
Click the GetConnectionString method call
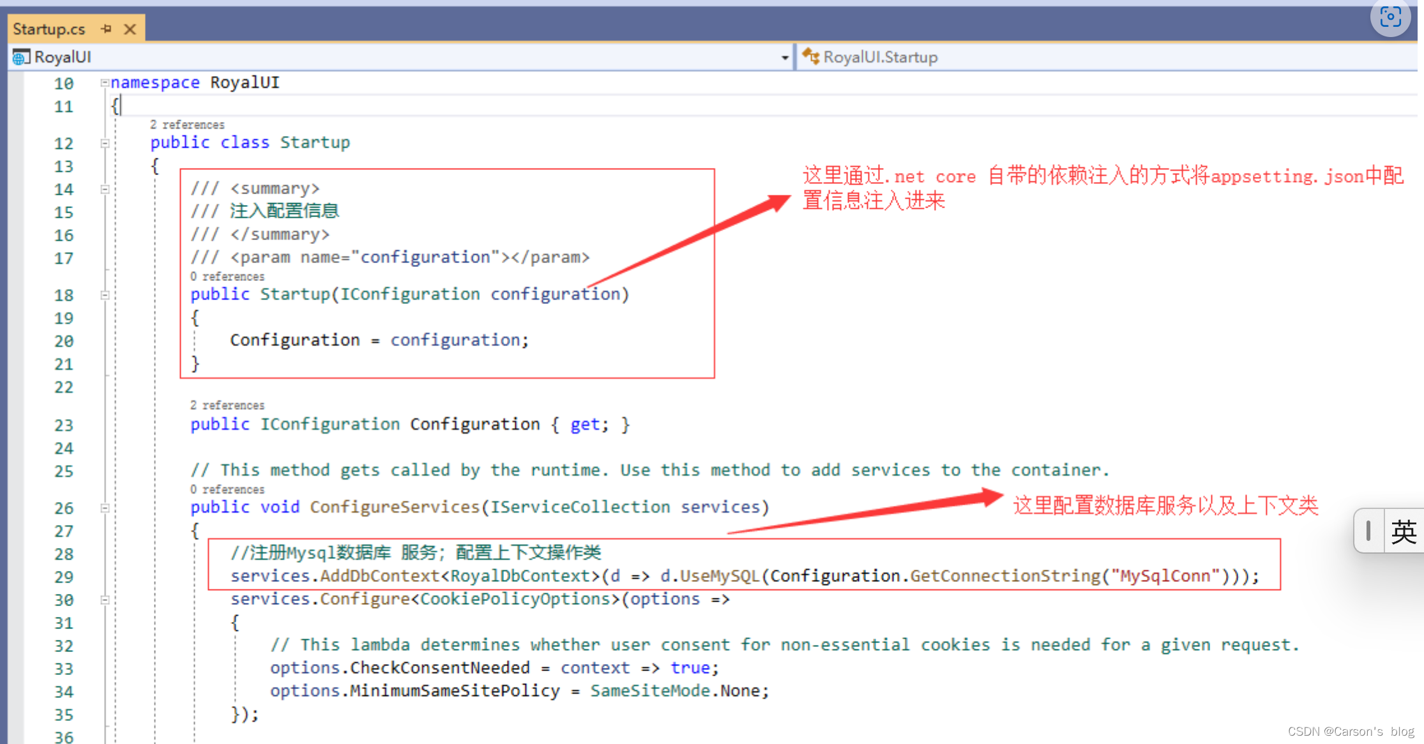pos(1005,576)
